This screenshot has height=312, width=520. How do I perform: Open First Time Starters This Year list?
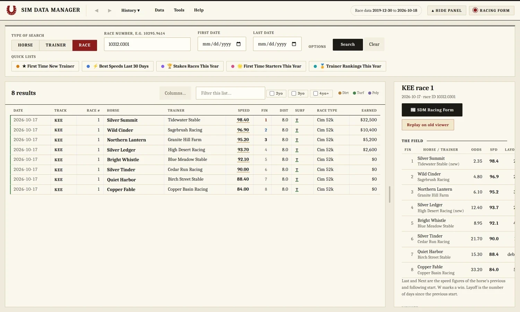click(x=266, y=66)
